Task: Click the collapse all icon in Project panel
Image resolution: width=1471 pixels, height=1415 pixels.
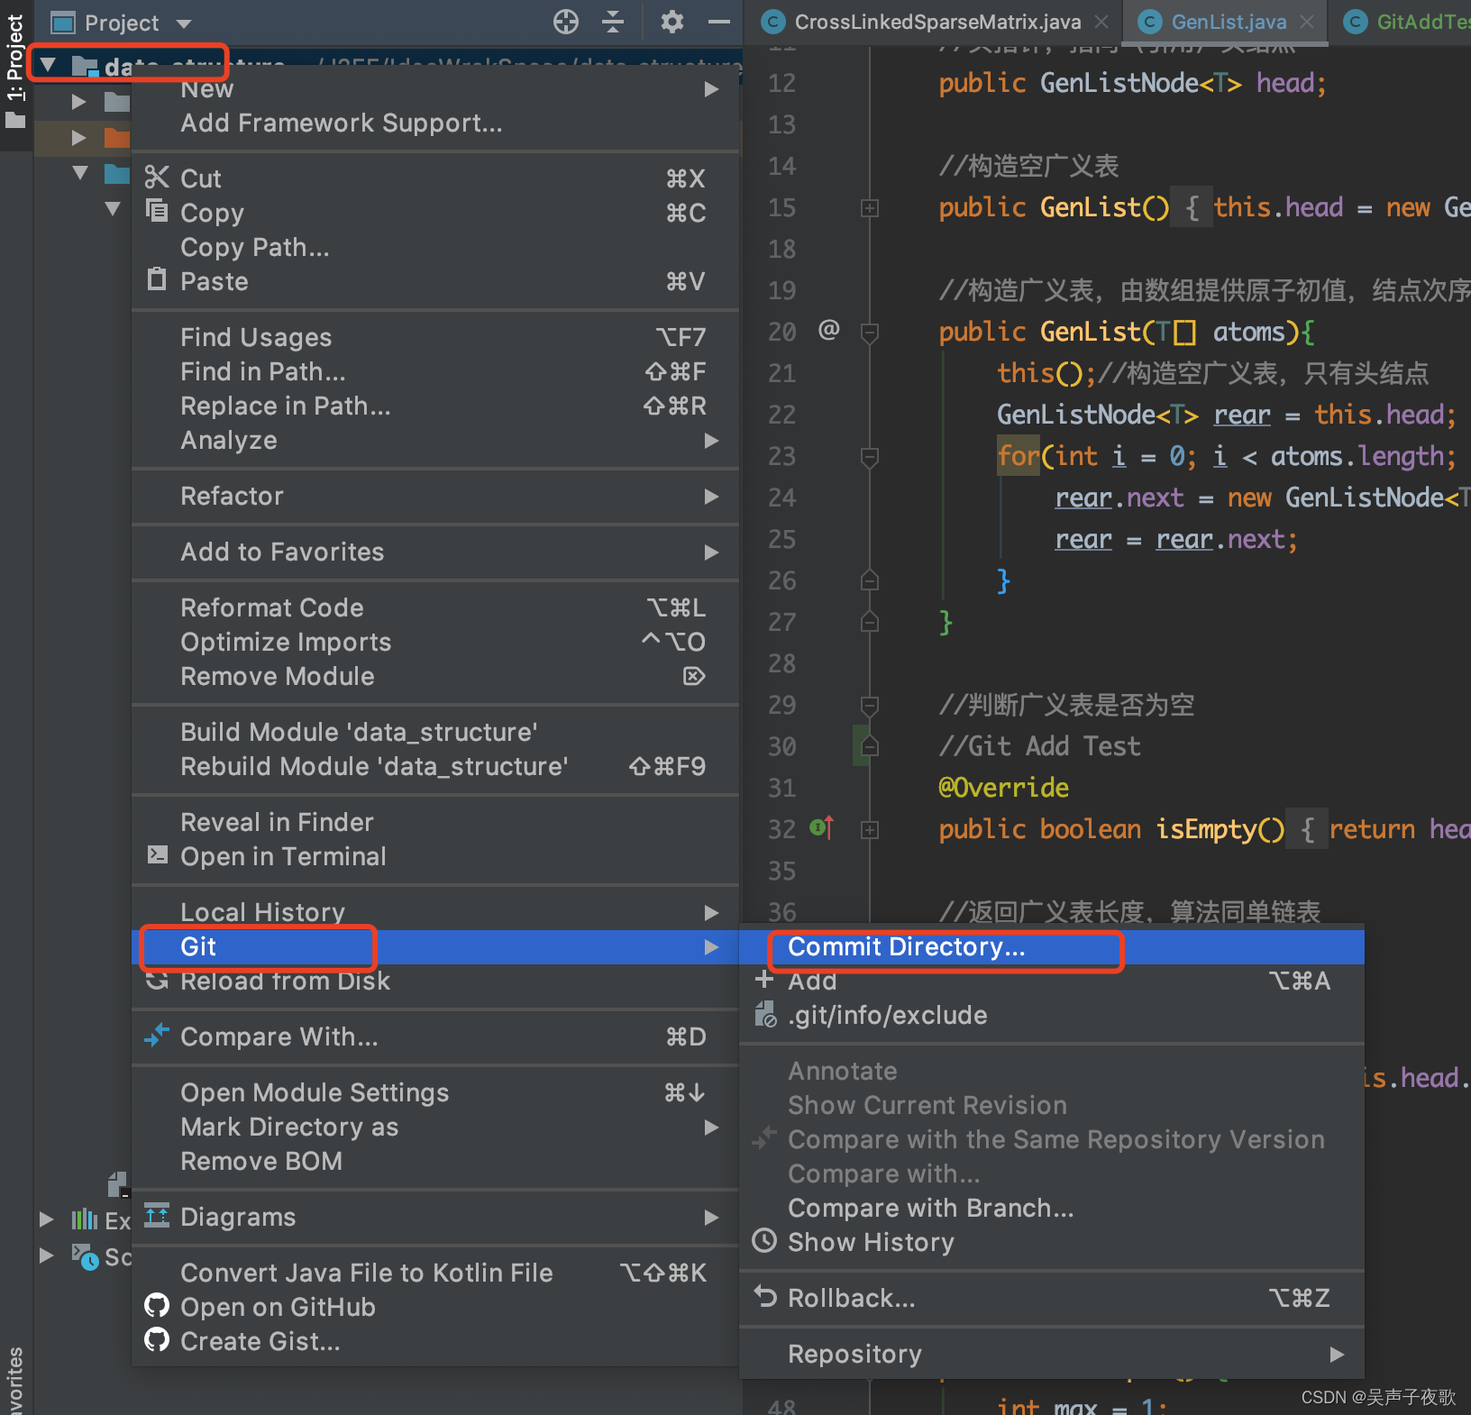Action: point(613,22)
